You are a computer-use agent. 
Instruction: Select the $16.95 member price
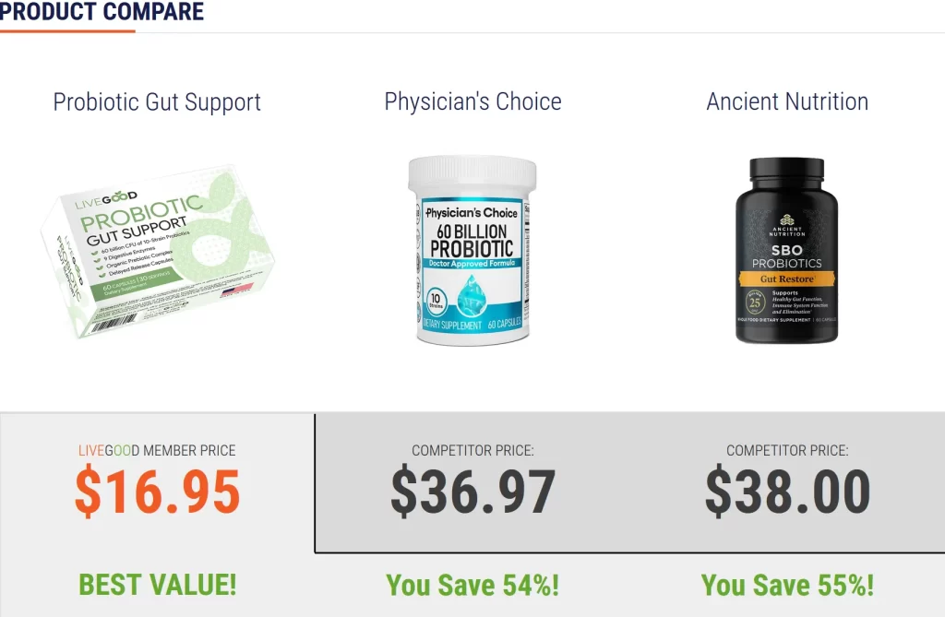[157, 492]
